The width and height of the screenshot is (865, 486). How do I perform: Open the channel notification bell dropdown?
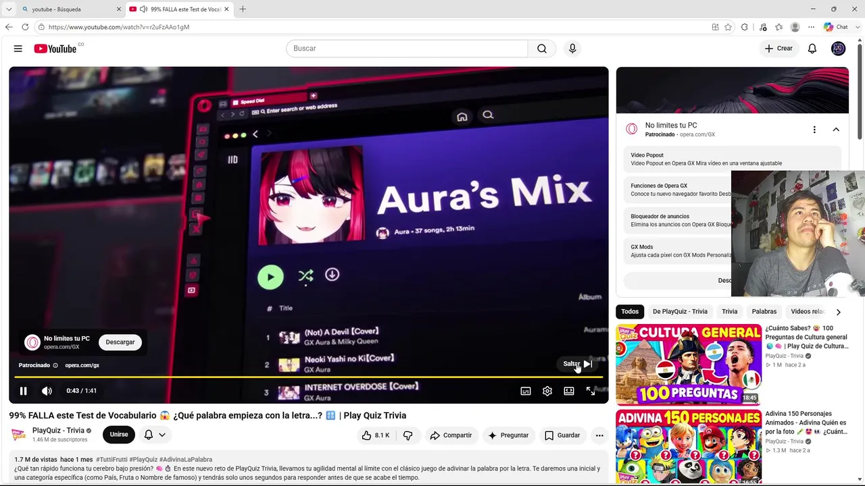(x=155, y=435)
